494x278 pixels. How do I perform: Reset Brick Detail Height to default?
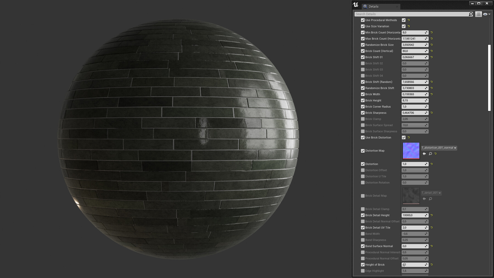[x=432, y=215]
